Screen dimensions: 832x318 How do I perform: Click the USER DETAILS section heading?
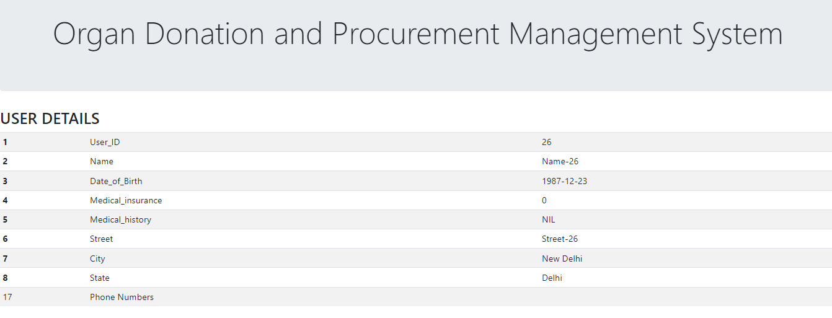click(50, 118)
